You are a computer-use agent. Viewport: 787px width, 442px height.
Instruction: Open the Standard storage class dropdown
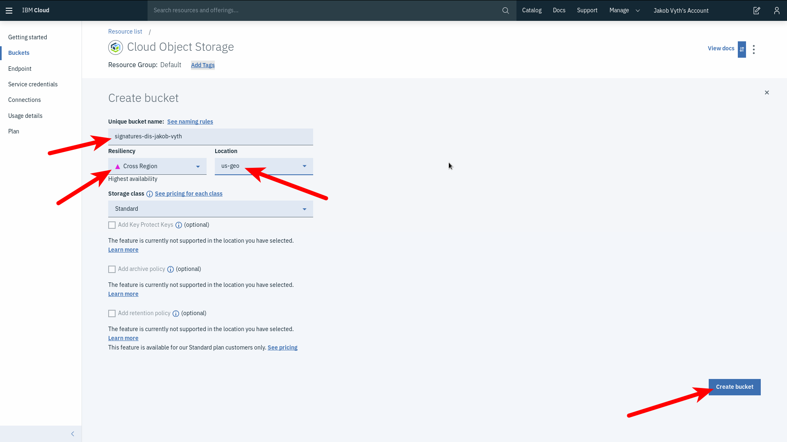[210, 209]
